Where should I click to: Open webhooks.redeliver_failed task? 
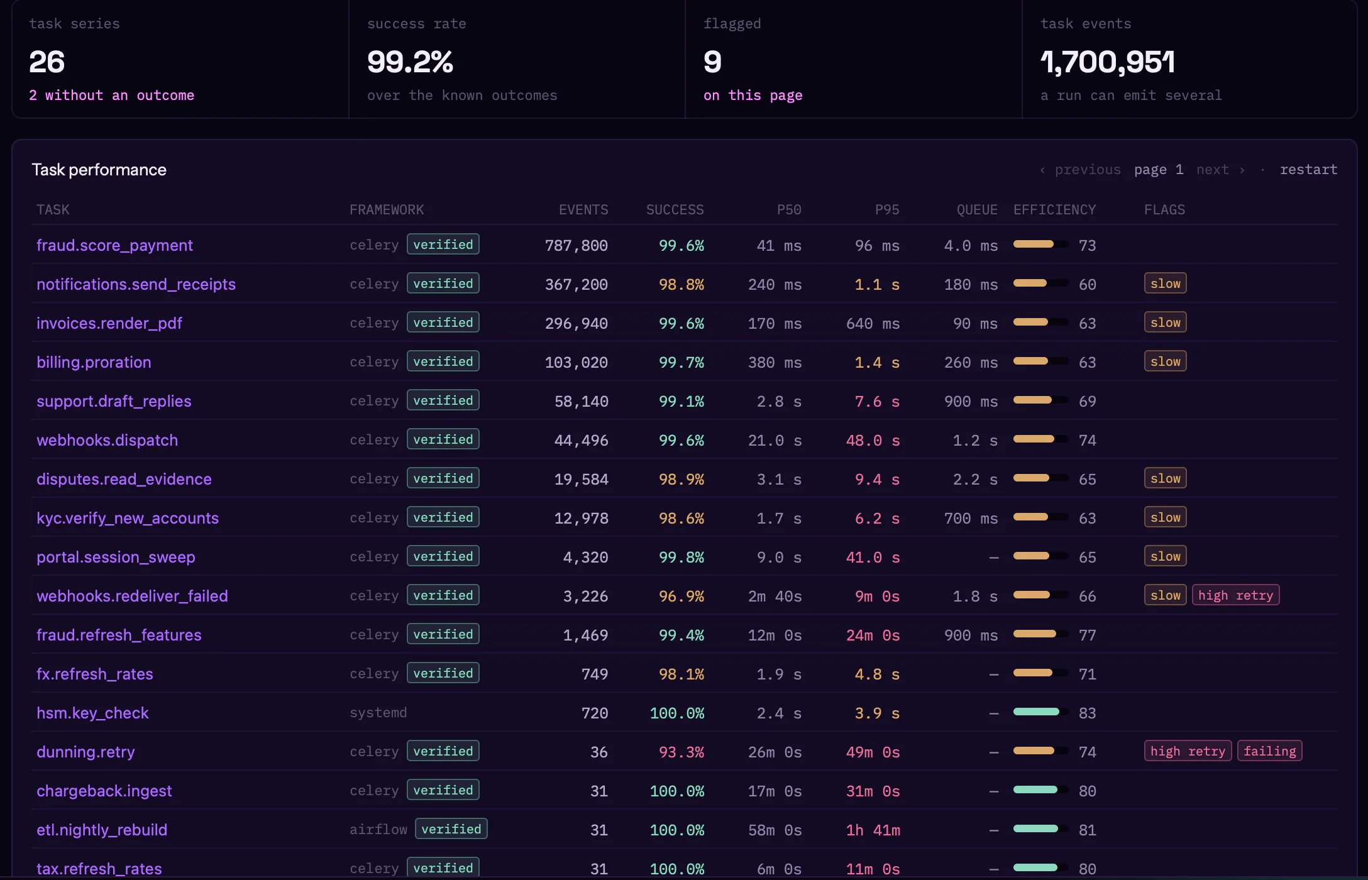point(132,596)
